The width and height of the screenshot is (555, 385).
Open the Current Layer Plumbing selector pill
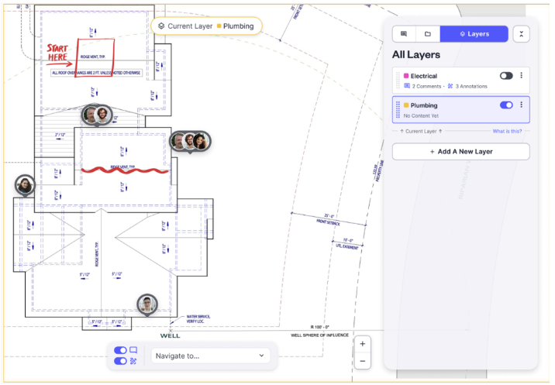205,26
